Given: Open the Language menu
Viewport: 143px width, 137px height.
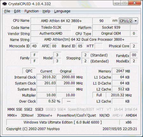Looking at the screenshot, I should pos(62,11).
